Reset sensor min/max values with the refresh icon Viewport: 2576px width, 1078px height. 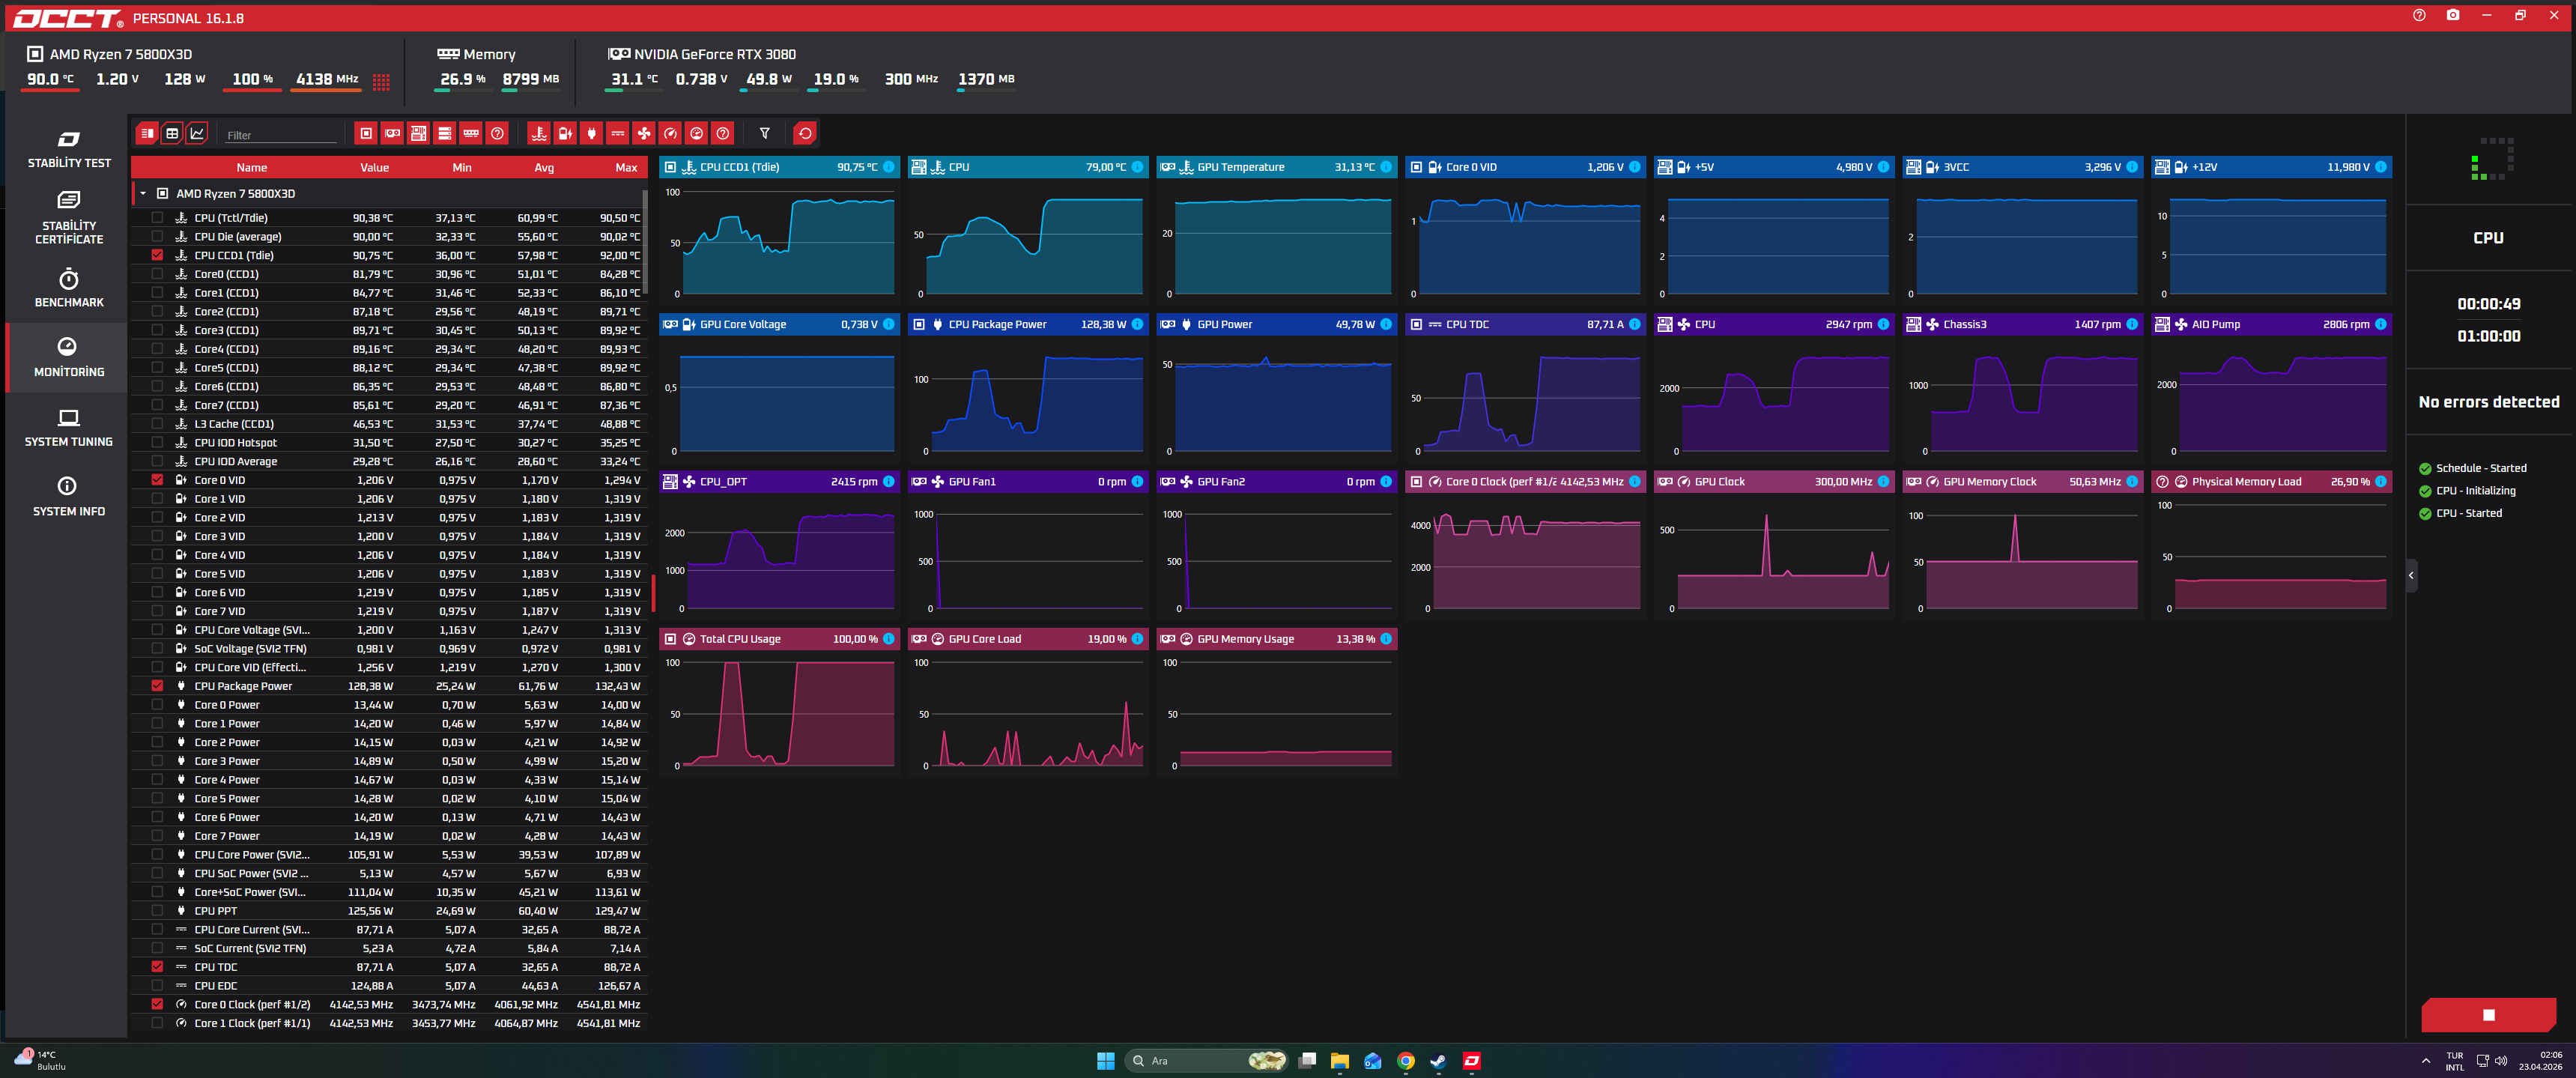click(805, 133)
